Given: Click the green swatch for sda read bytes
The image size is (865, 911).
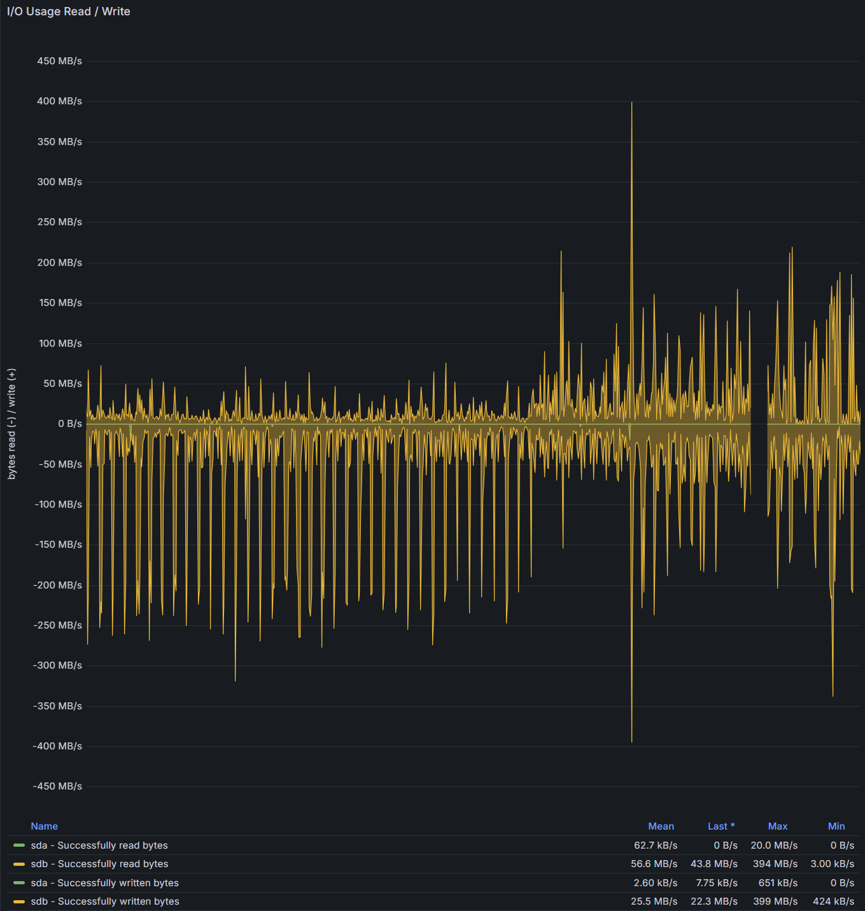Looking at the screenshot, I should (x=19, y=845).
